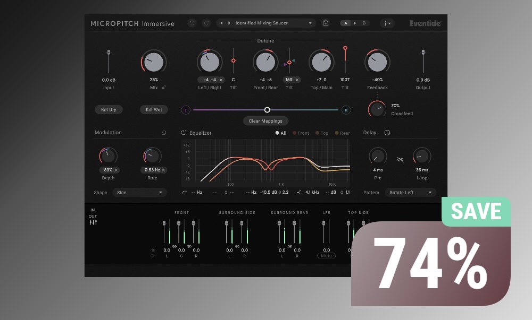Image resolution: width=532 pixels, height=320 pixels.
Task: Click the Modulation Rate knob
Action: click(152, 156)
